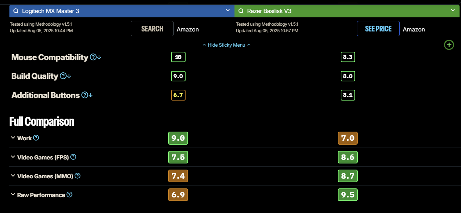Click the Build Quality heading
This screenshot has height=213, width=461.
click(35, 76)
